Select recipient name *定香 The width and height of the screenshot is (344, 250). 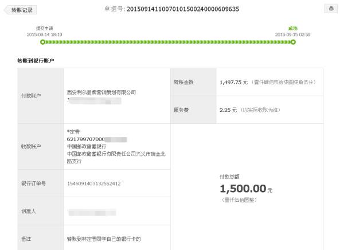73,132
